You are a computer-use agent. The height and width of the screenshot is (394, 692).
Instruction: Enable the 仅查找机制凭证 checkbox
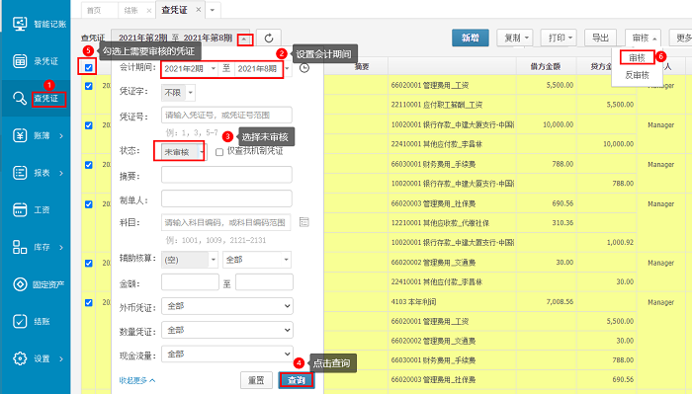(219, 152)
